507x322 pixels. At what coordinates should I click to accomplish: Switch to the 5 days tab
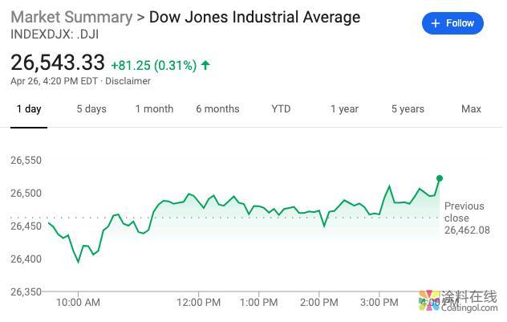pos(91,109)
